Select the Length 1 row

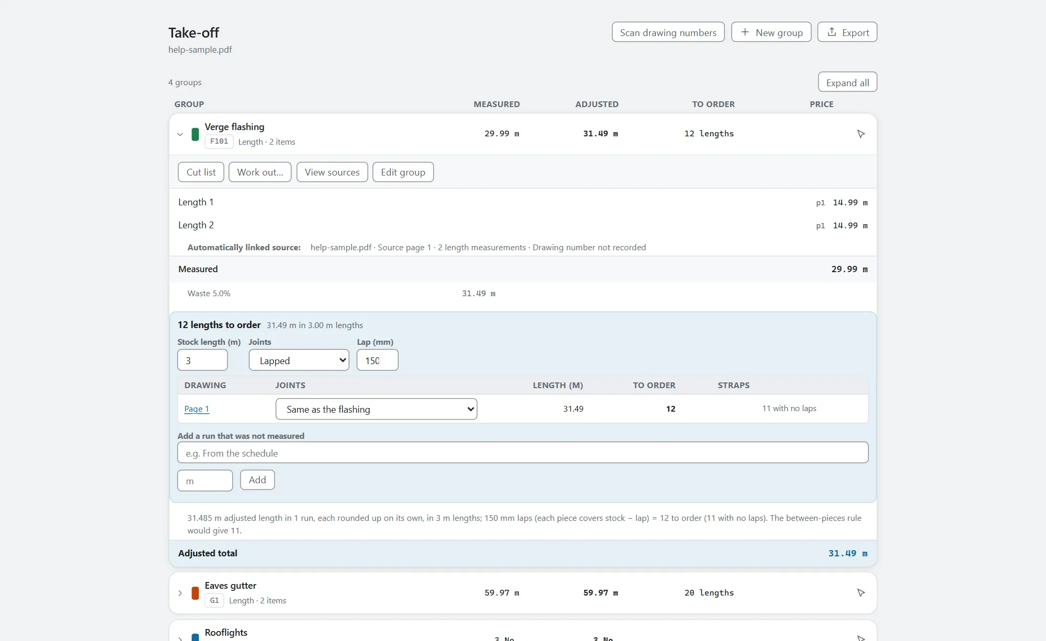(x=522, y=202)
